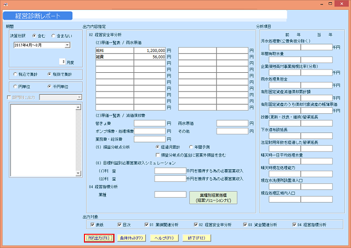Click the 雑費 cell in the cost table
The width and height of the screenshot is (351, 248).
pyautogui.click(x=115, y=57)
